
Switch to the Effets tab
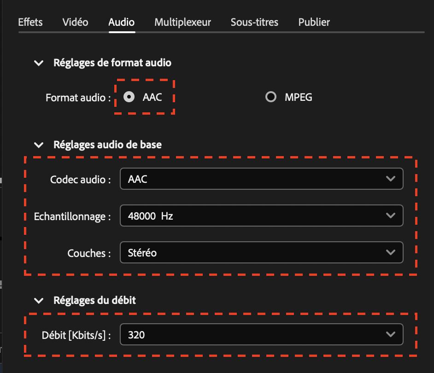[30, 22]
